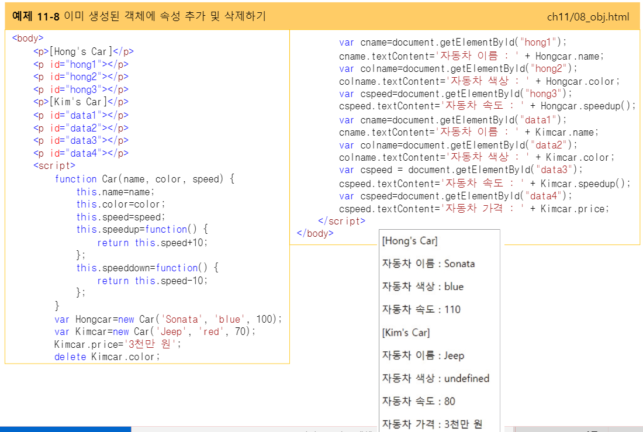The height and width of the screenshot is (432, 643).
Task: Select the code line <p id="hong2"></p>
Action: tap(81, 77)
